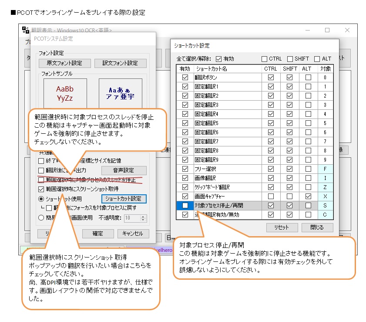Toggle 全て選択/解除 有効 checkbox
This screenshot has height=322, width=366.
click(x=218, y=59)
